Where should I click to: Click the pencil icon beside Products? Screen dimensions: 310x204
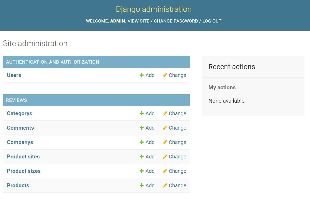(165, 185)
